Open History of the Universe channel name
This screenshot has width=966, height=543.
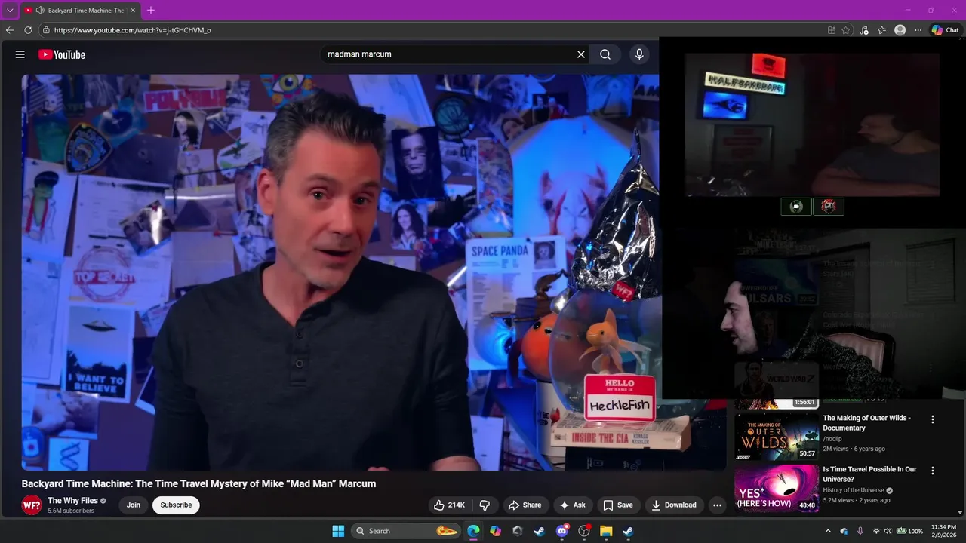(x=853, y=490)
